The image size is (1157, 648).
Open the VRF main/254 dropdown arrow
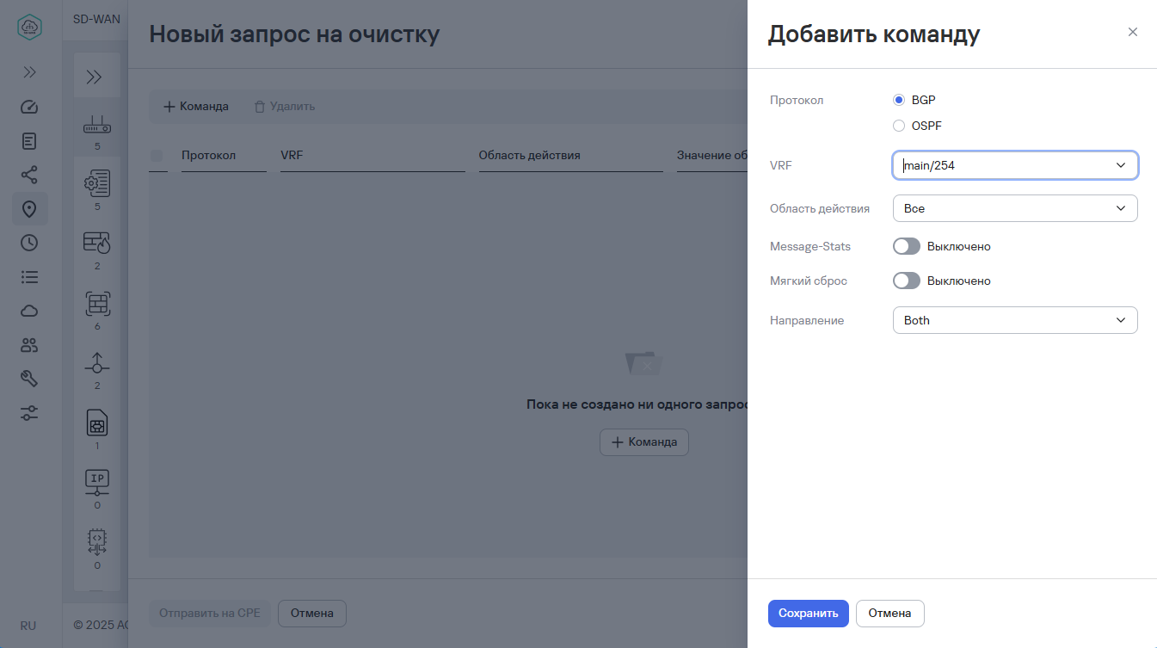click(1121, 165)
